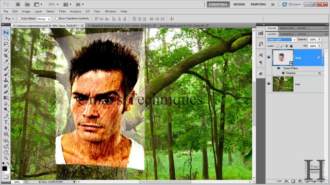Swap foreground and background colors
The height and width of the screenshot is (185, 330).
pyautogui.click(x=8, y=163)
